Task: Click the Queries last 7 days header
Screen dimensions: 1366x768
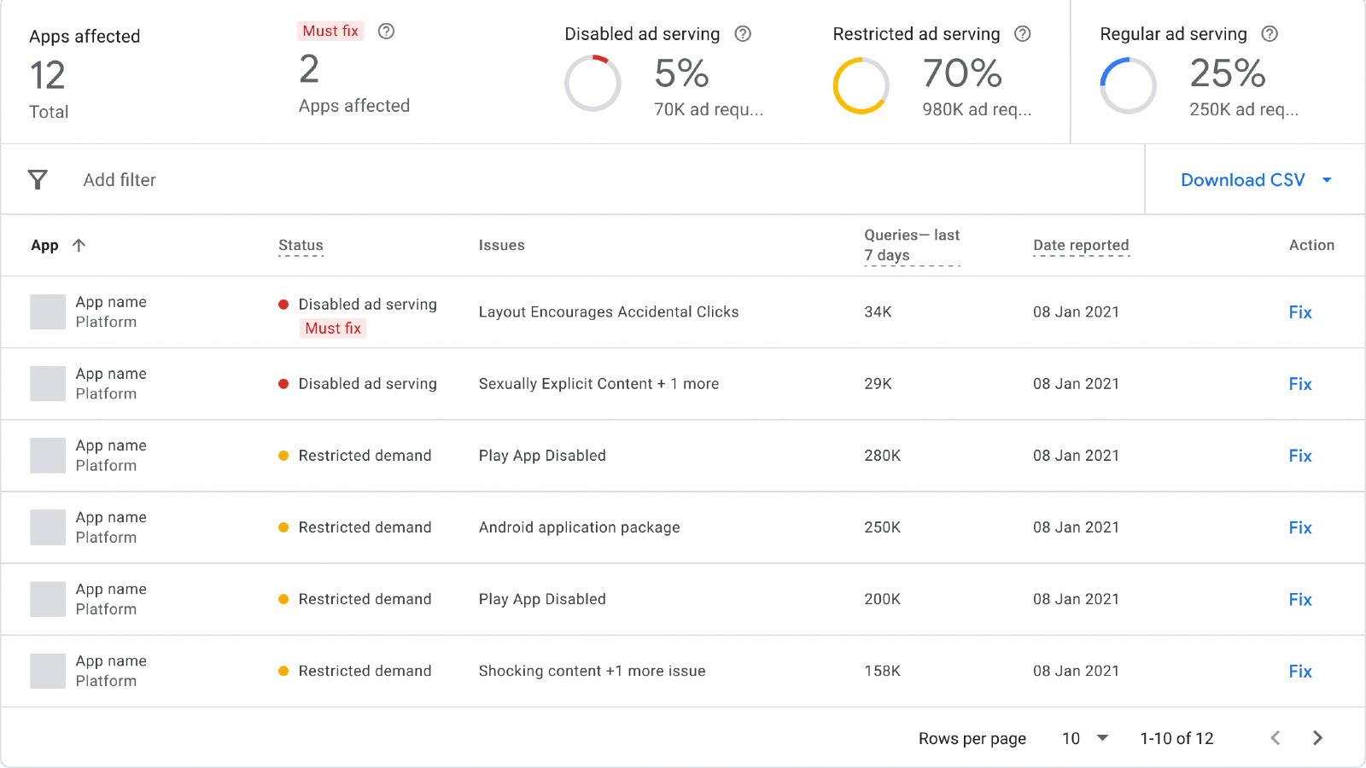Action: pos(910,245)
